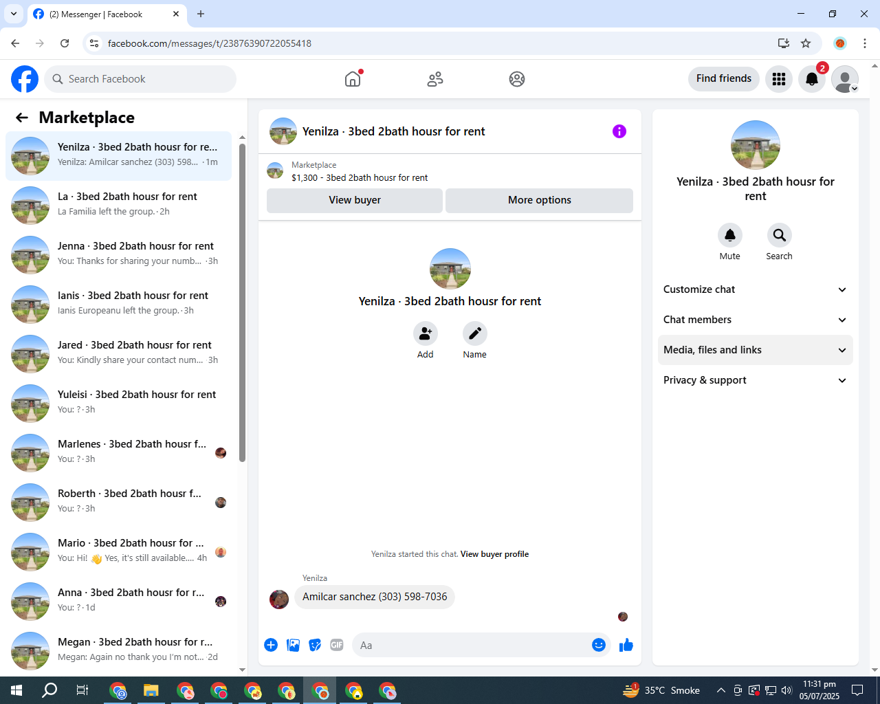Click in the Search Facebook field

click(x=140, y=79)
